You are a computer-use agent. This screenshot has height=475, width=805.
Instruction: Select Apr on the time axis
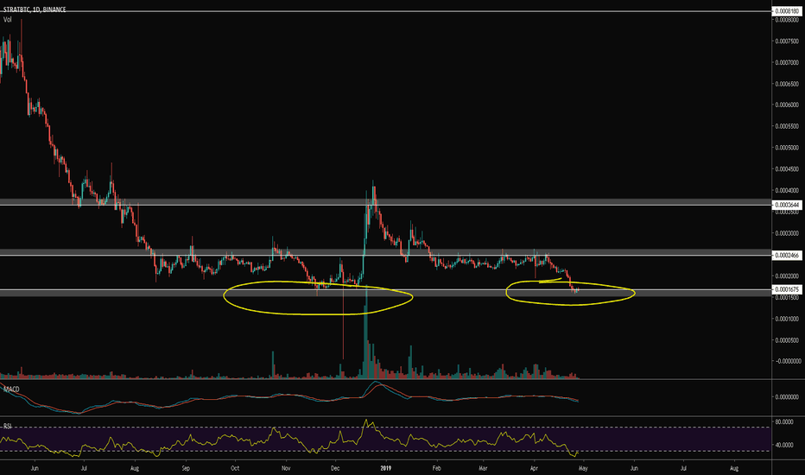coord(534,468)
